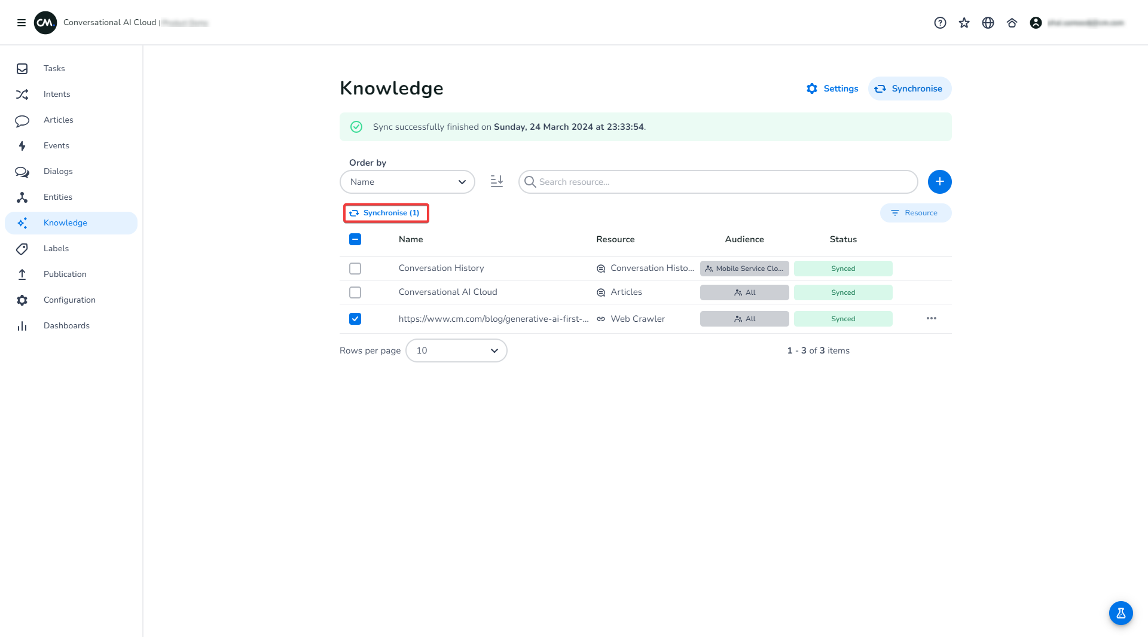Screen dimensions: 1148x637
Task: Click the Synchronise (1) selected button
Action: pyautogui.click(x=386, y=213)
